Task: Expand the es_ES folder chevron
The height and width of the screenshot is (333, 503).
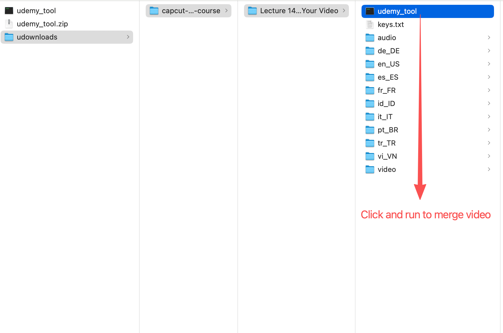Action: [489, 77]
